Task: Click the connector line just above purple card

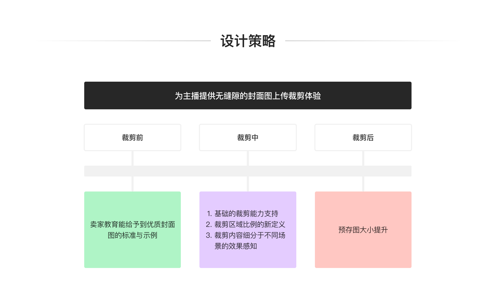Action: click(248, 184)
